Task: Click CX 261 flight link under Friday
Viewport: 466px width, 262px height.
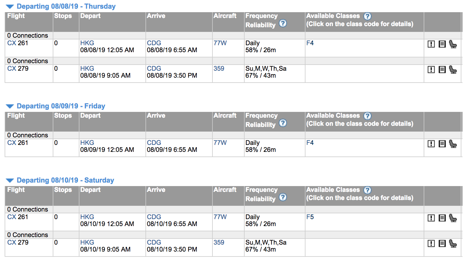Action: tap(18, 143)
